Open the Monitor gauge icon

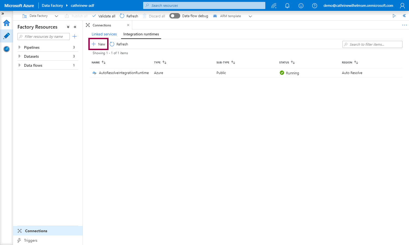[x=7, y=49]
